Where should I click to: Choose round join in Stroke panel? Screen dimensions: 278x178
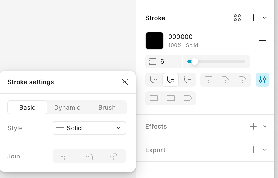click(x=243, y=80)
